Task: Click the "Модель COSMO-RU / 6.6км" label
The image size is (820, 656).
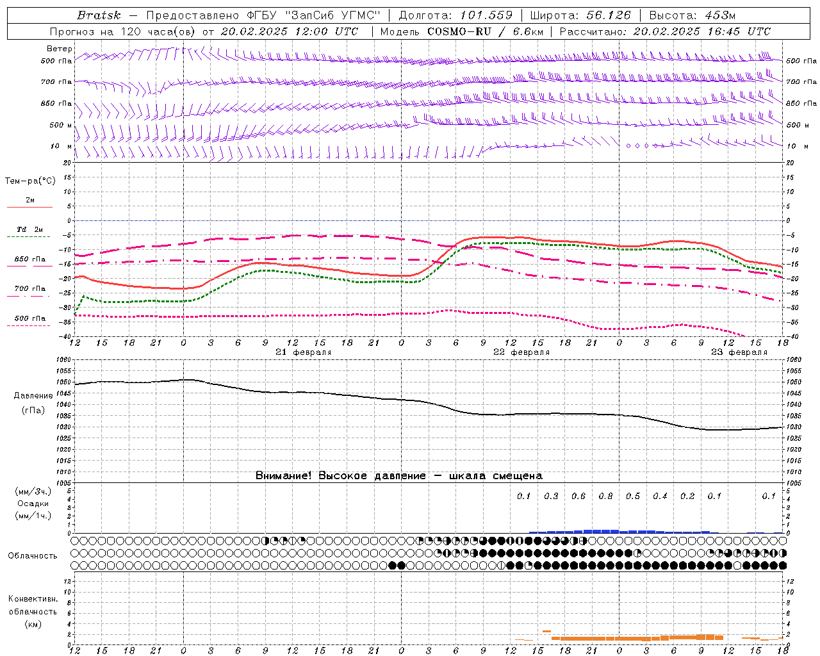Action: click(x=462, y=31)
